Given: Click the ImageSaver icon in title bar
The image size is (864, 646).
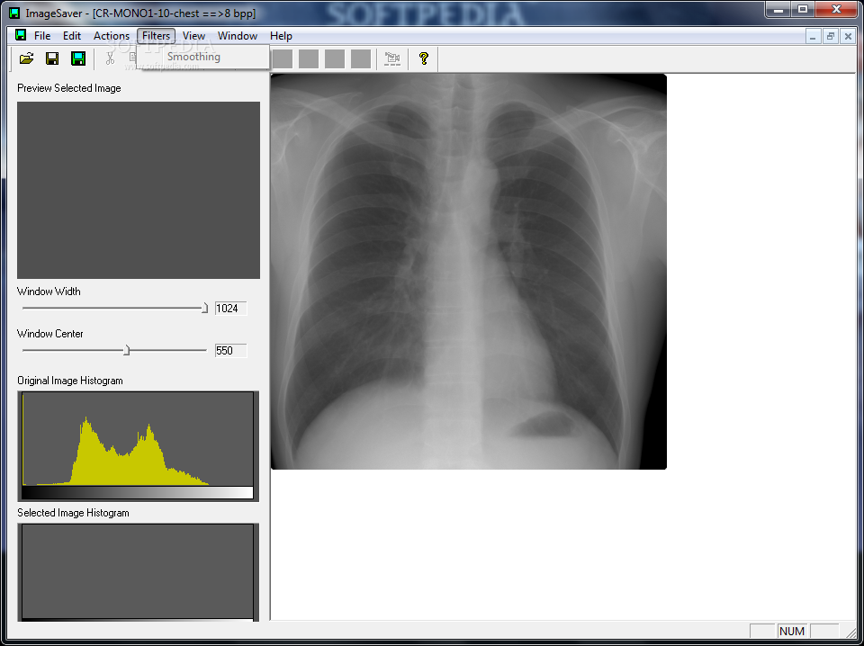Looking at the screenshot, I should pos(15,13).
